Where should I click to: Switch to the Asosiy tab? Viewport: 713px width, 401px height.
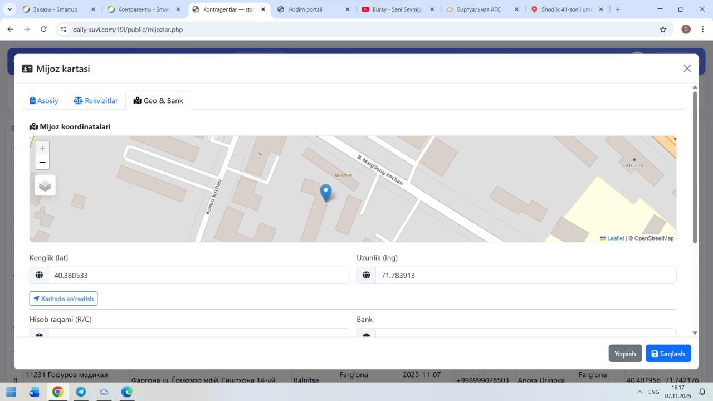44,101
